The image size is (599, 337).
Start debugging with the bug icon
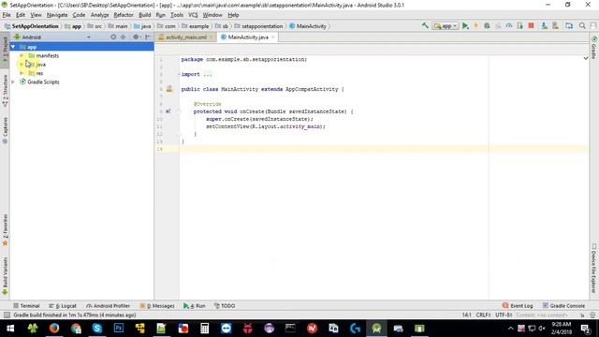pyautogui.click(x=487, y=26)
